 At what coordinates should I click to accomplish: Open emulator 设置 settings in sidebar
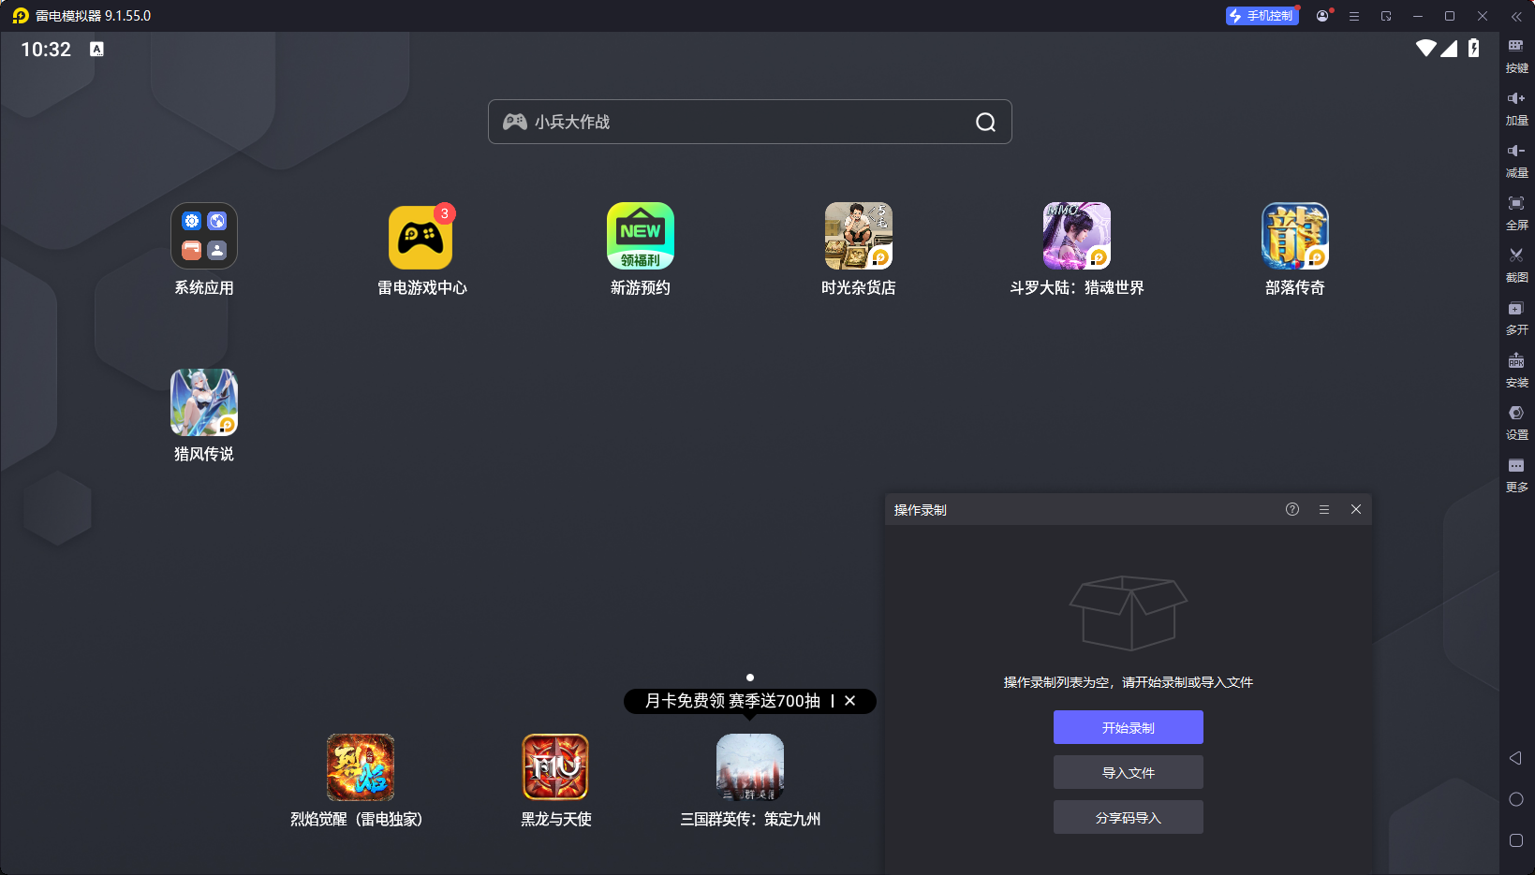click(1515, 419)
